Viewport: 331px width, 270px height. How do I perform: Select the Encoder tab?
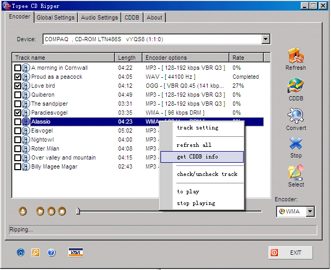tap(20, 16)
